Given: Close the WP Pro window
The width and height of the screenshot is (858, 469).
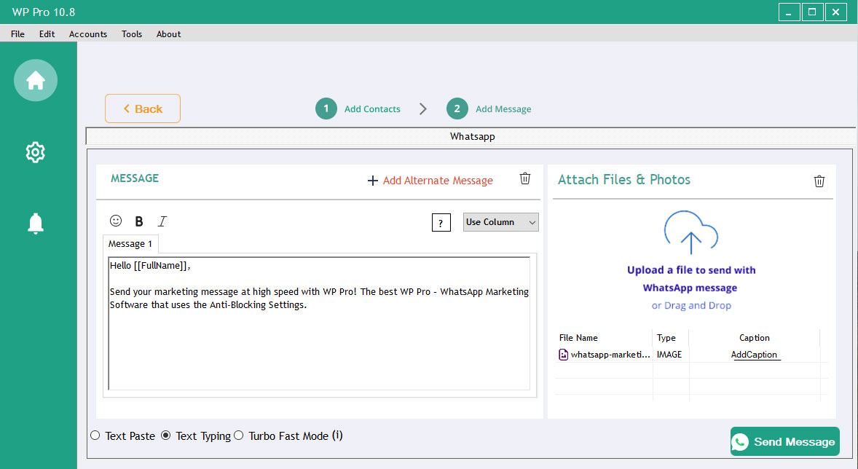Looking at the screenshot, I should pos(836,12).
